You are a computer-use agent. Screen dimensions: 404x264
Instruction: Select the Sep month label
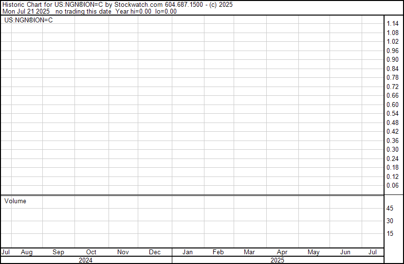(58, 252)
